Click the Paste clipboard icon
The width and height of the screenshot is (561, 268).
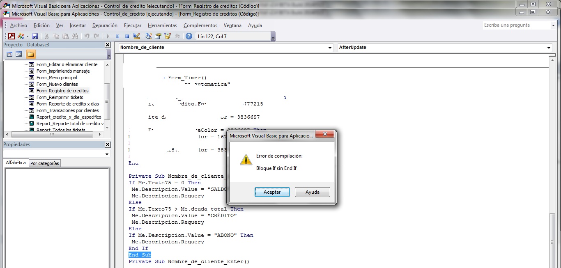click(66, 36)
